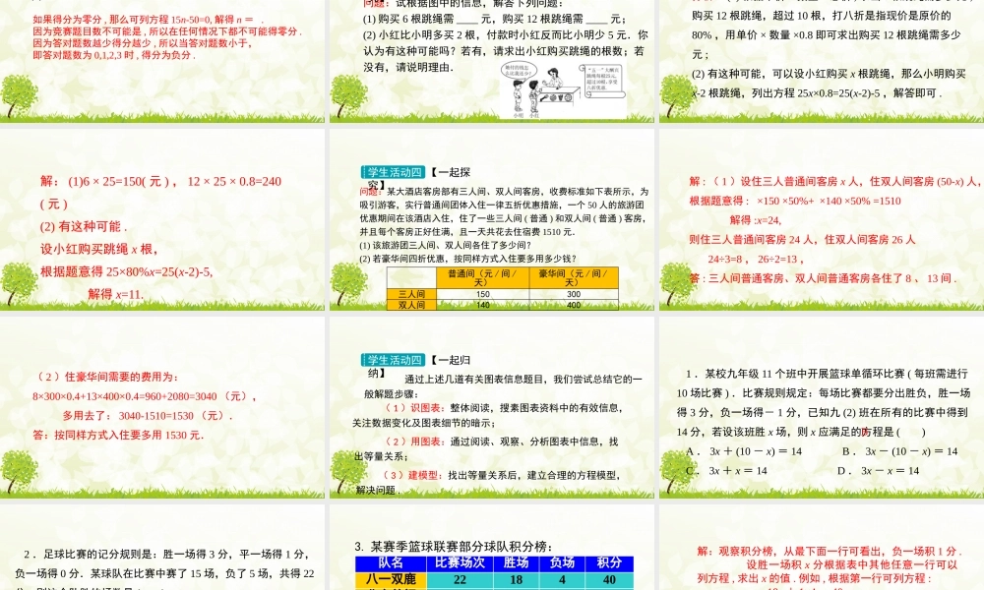Image resolution: width=984 pixels, height=590 pixels.
Task: Click the line 设小红购买跳绳 x 根
Action: (99, 249)
